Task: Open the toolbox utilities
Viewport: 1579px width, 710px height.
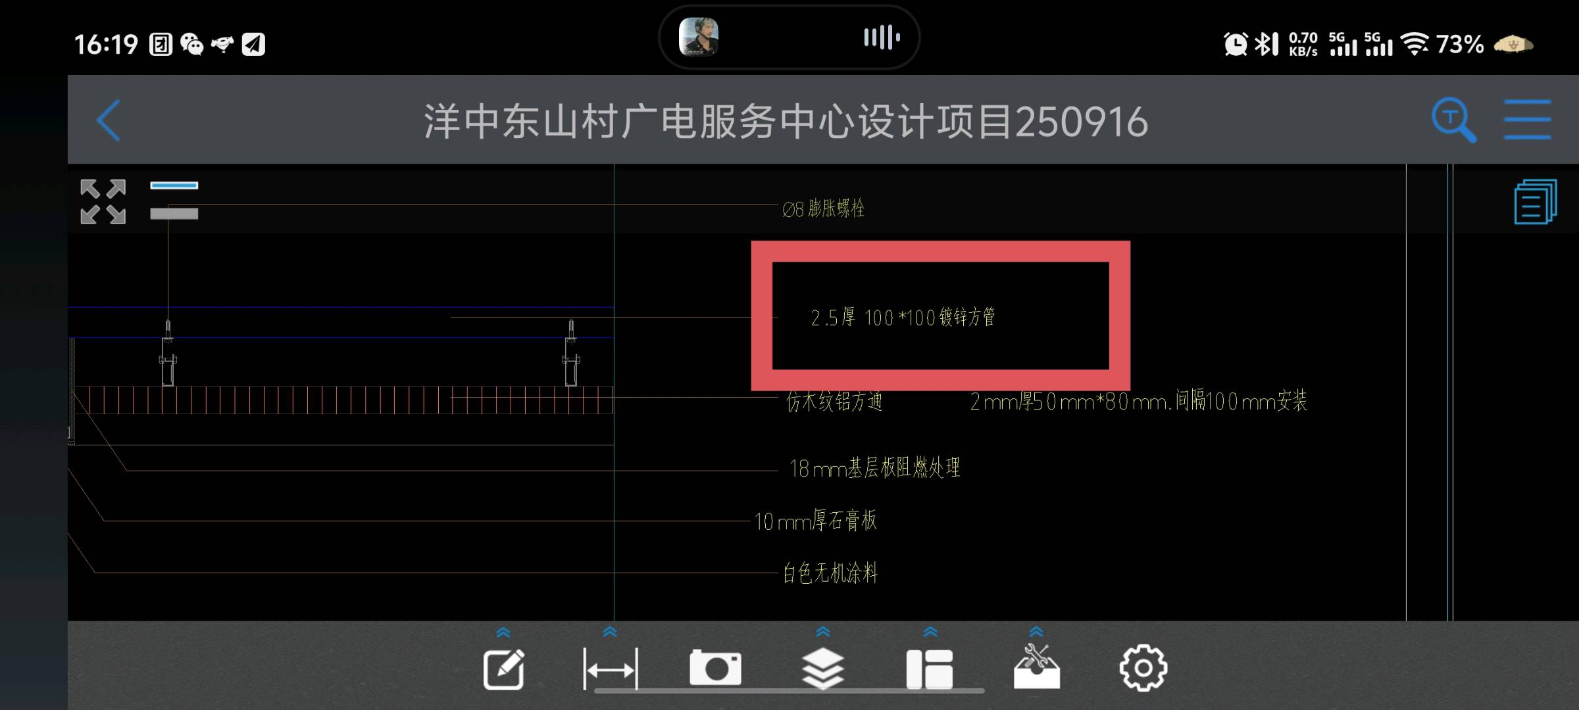Action: click(1036, 666)
